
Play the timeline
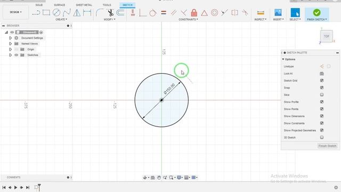pyautogui.click(x=15, y=187)
